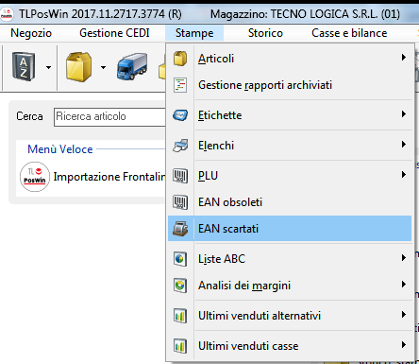Select the EAN scartati entry
This screenshot has height=364, width=419.
coord(290,229)
